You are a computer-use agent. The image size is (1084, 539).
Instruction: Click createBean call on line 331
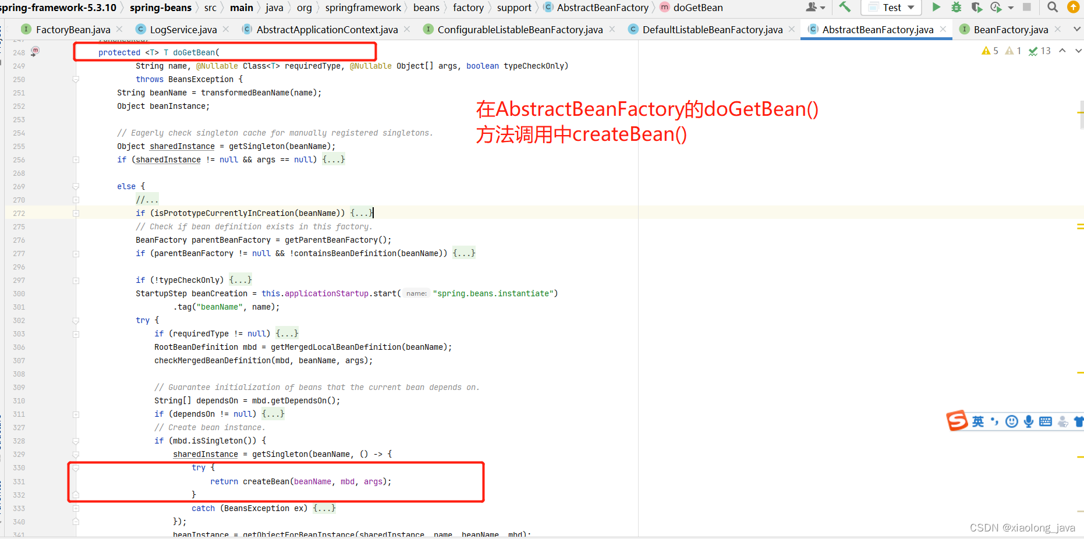266,481
